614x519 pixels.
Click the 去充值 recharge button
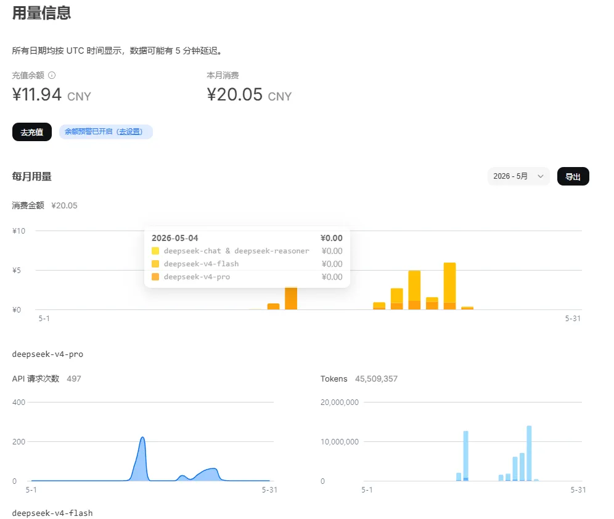pyautogui.click(x=32, y=132)
